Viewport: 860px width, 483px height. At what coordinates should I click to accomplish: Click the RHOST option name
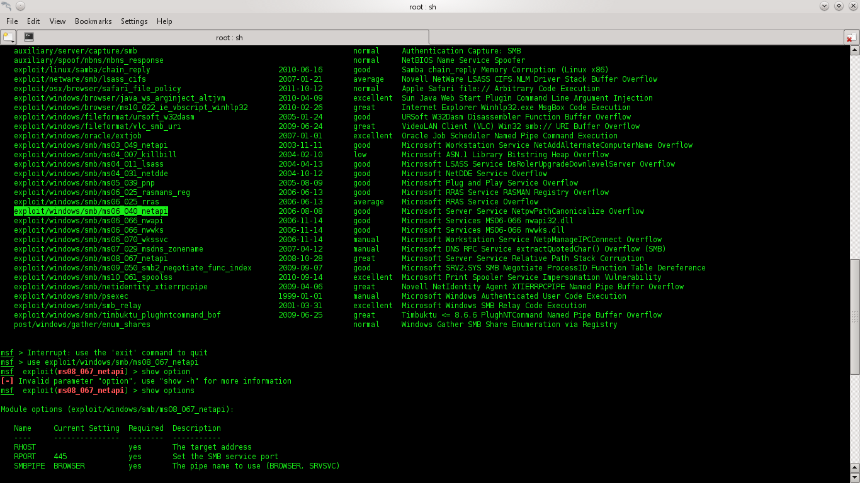(x=25, y=447)
